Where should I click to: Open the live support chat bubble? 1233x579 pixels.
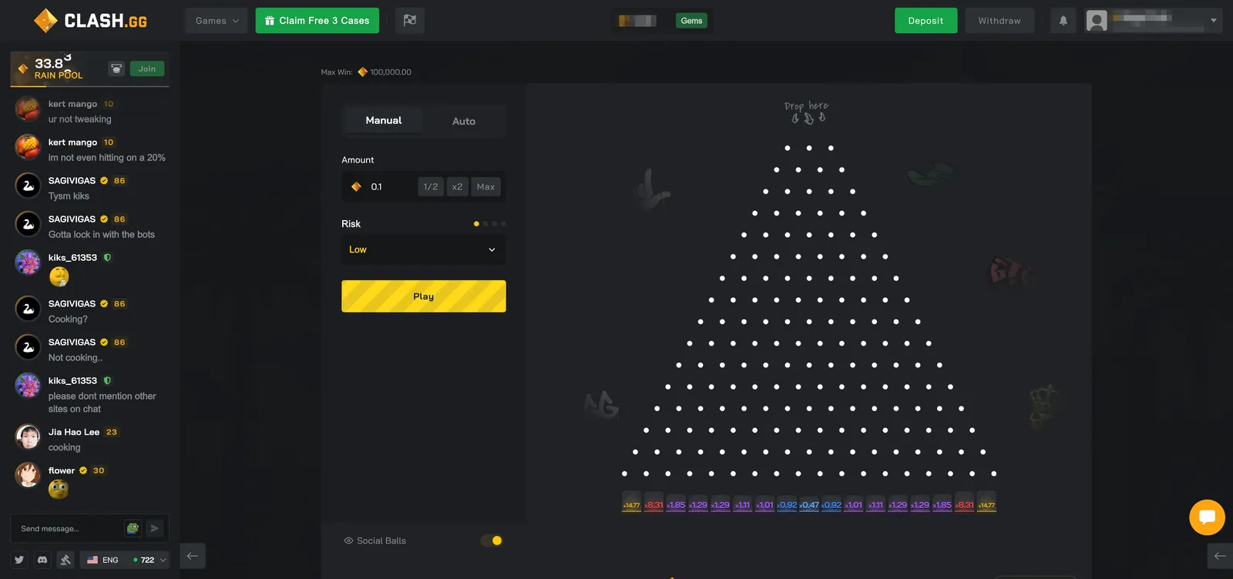coord(1207,517)
